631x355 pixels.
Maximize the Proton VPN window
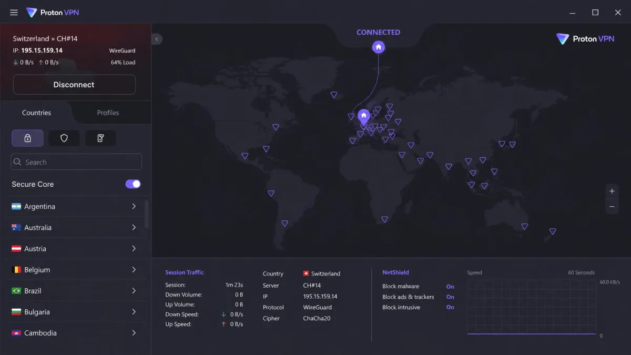595,13
